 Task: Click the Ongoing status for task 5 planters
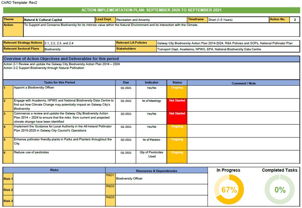[x=177, y=144]
